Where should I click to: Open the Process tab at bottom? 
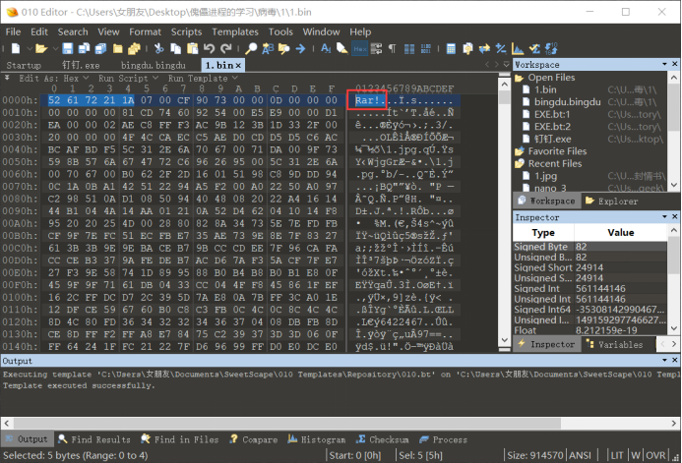coord(443,439)
